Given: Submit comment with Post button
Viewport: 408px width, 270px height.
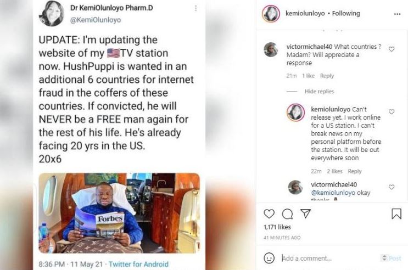Looking at the screenshot, I should click(395, 258).
